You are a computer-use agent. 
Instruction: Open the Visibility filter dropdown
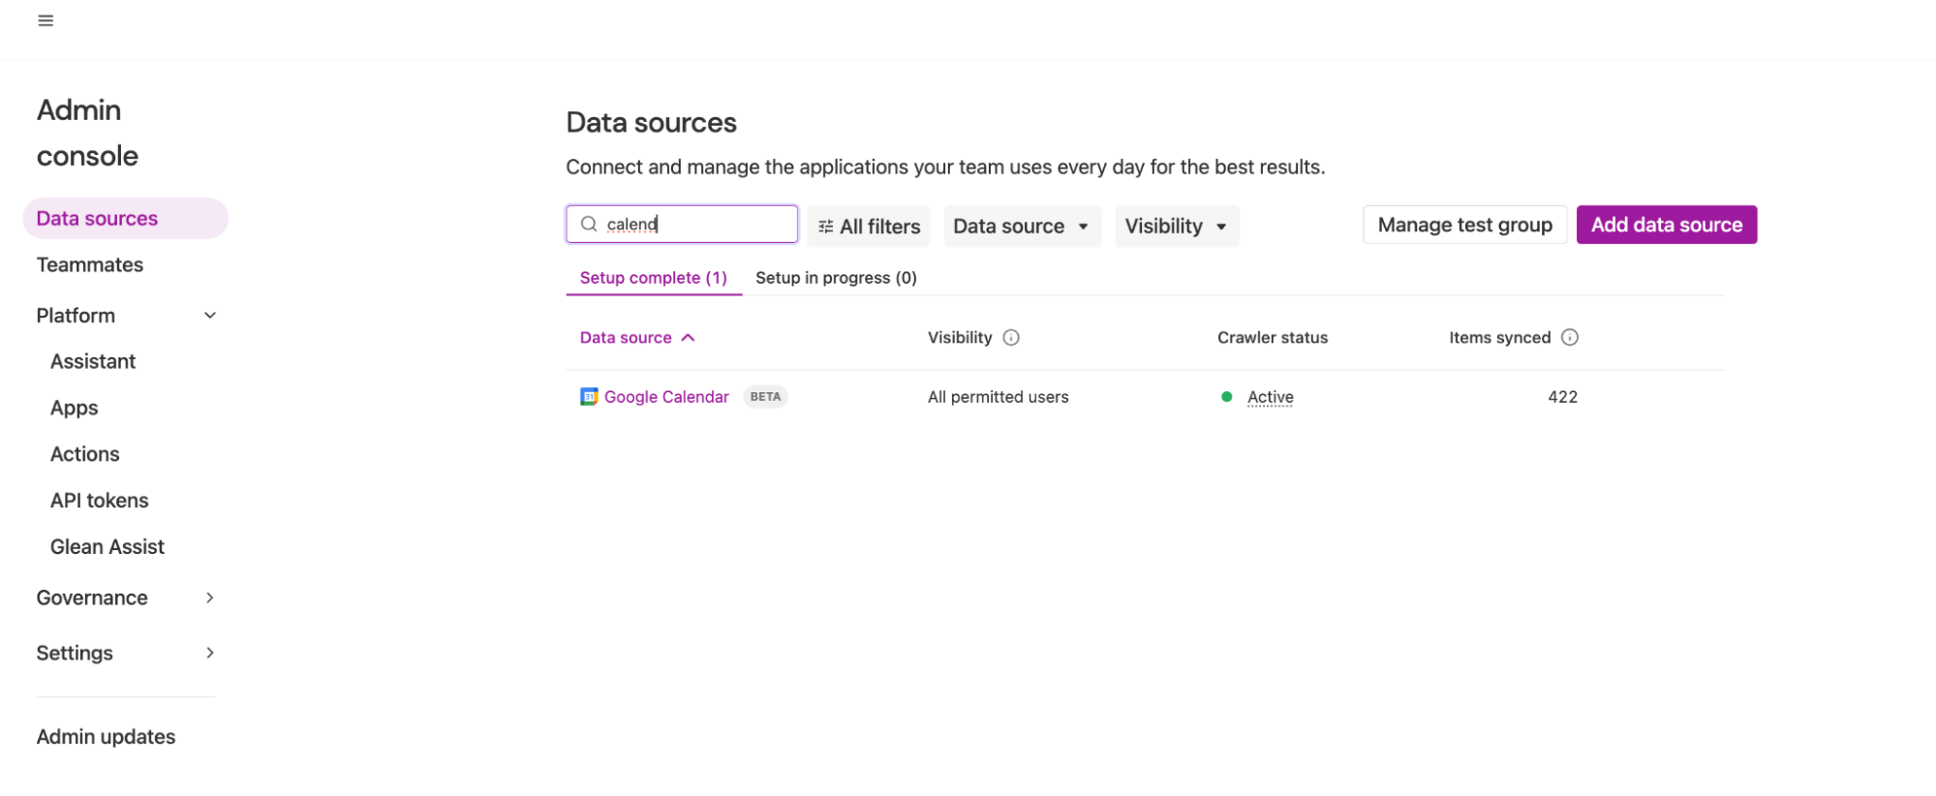tap(1177, 226)
